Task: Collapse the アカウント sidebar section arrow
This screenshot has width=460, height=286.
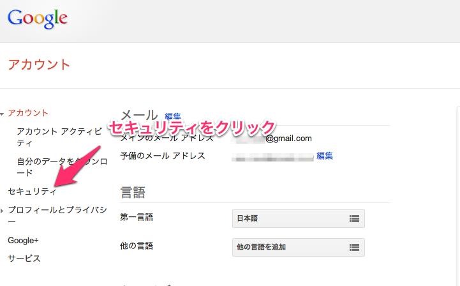Action: pyautogui.click(x=2, y=114)
